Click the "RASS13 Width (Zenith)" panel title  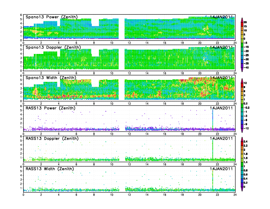point(50,169)
